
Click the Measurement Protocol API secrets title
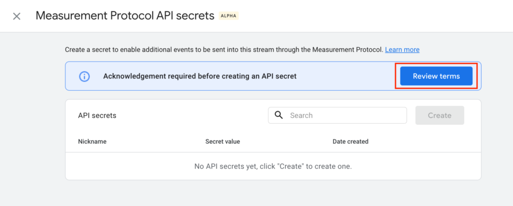(125, 16)
